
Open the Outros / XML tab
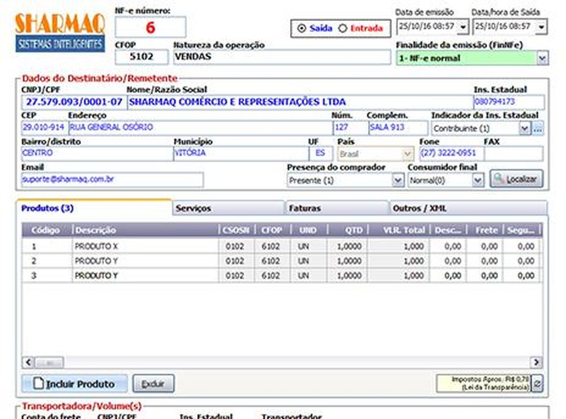coord(468,209)
